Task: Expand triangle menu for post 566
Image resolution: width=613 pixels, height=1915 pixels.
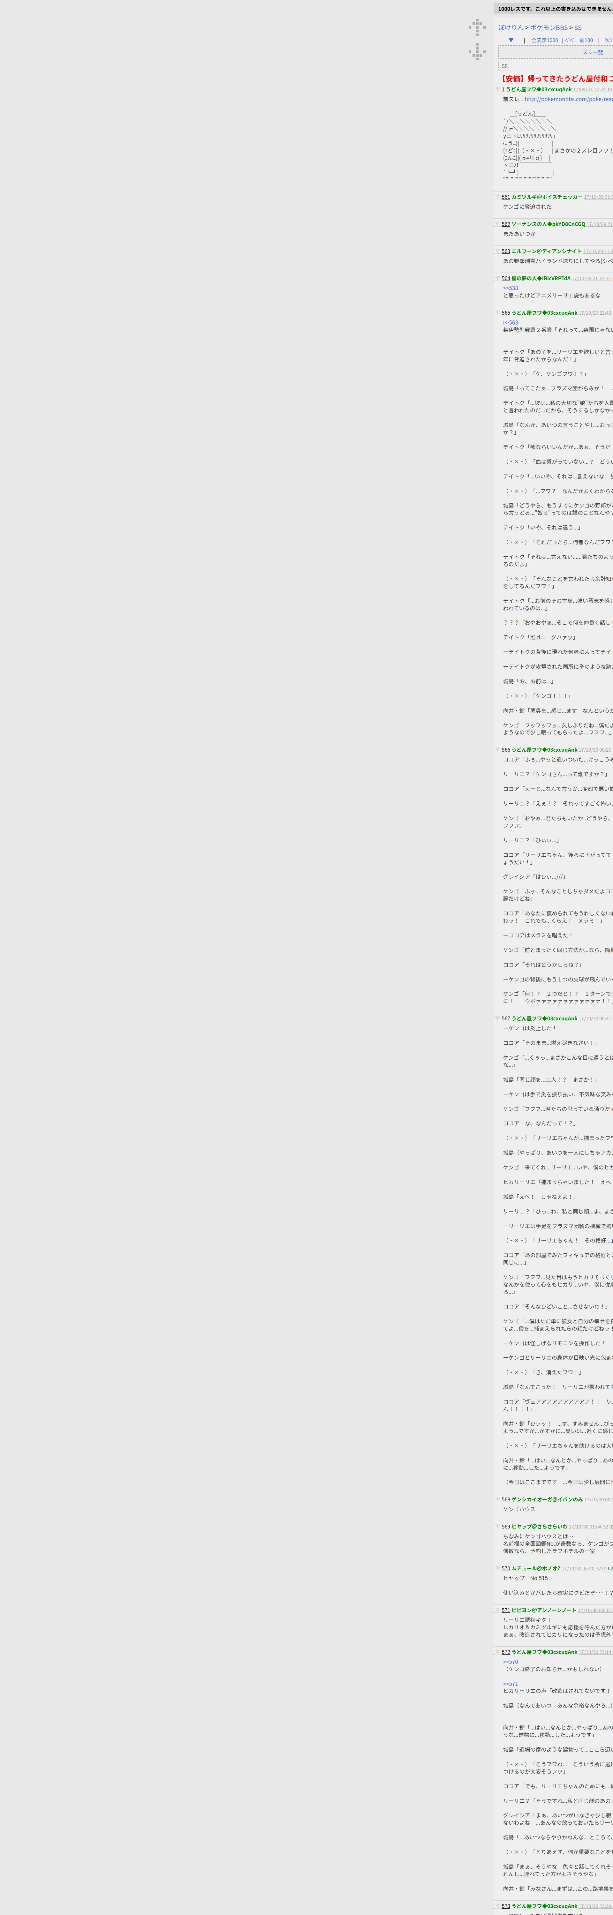Action: (498, 749)
